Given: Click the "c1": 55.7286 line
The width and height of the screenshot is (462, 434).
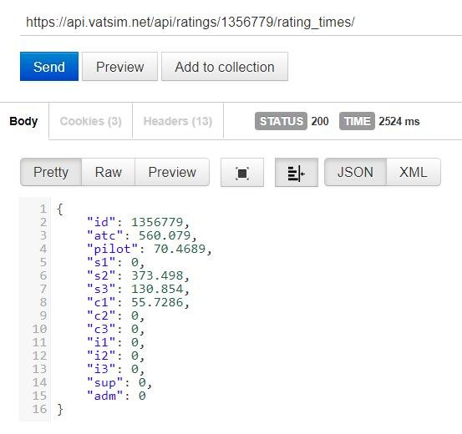Looking at the screenshot, I should [138, 302].
